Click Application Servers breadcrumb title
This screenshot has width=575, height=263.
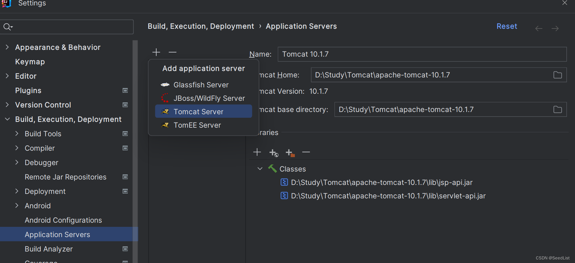301,26
